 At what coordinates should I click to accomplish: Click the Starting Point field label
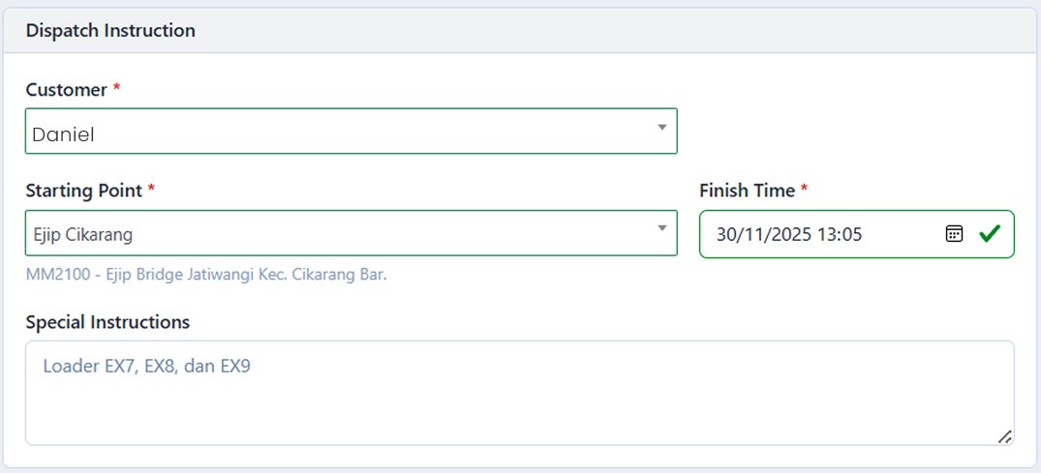coord(83,191)
